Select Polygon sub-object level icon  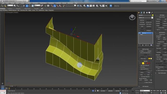click(x=147, y=63)
